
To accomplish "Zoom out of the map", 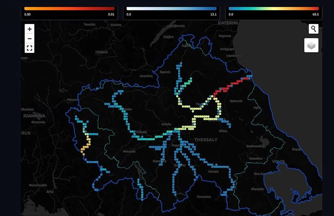I will (30, 39).
